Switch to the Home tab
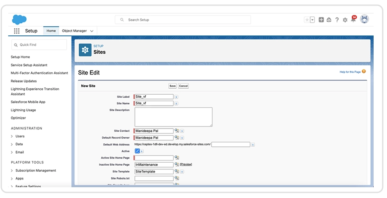 click(51, 31)
